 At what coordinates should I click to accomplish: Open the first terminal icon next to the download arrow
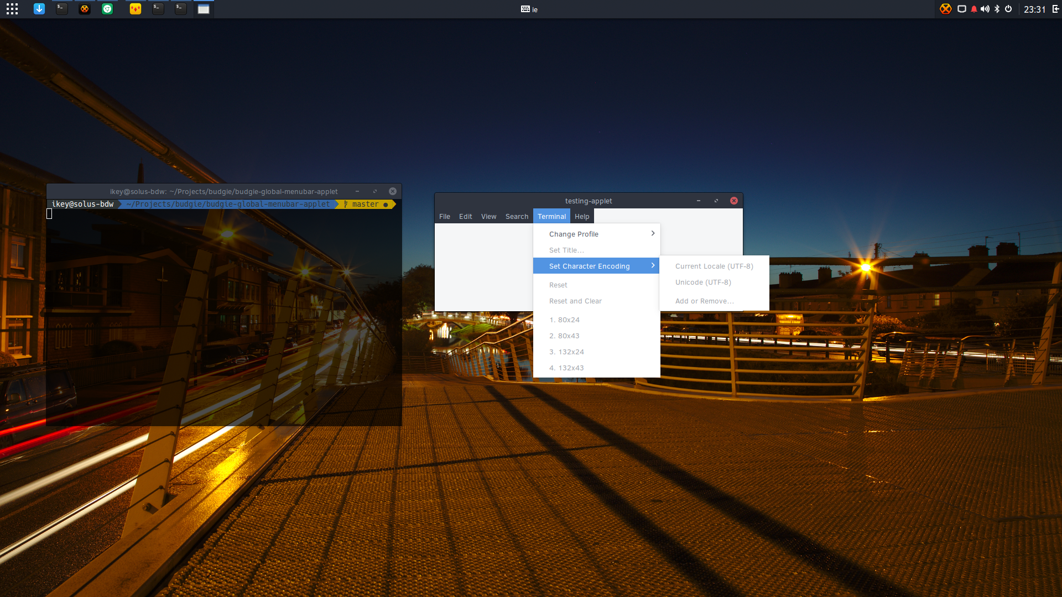62,9
